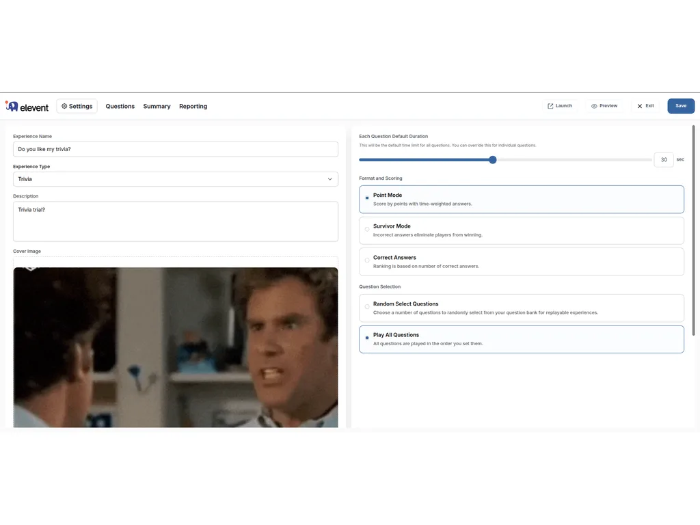
Task: Click the Launch button
Action: [x=560, y=106]
